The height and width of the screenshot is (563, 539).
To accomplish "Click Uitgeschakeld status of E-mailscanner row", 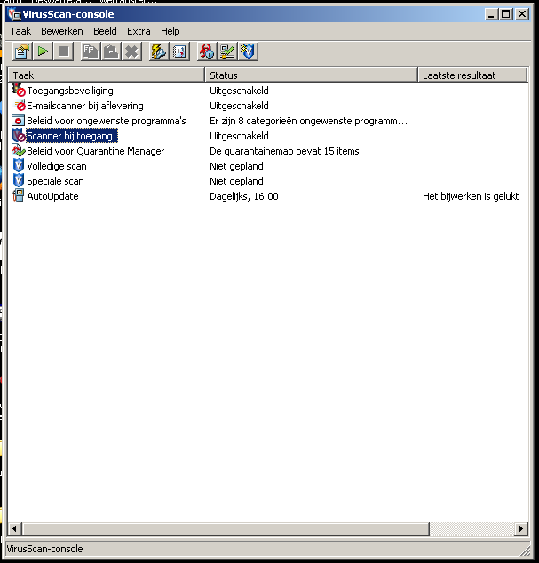I will [x=239, y=106].
